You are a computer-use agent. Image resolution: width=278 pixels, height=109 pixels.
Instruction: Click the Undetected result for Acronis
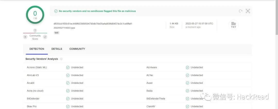pyautogui.click(x=77, y=67)
